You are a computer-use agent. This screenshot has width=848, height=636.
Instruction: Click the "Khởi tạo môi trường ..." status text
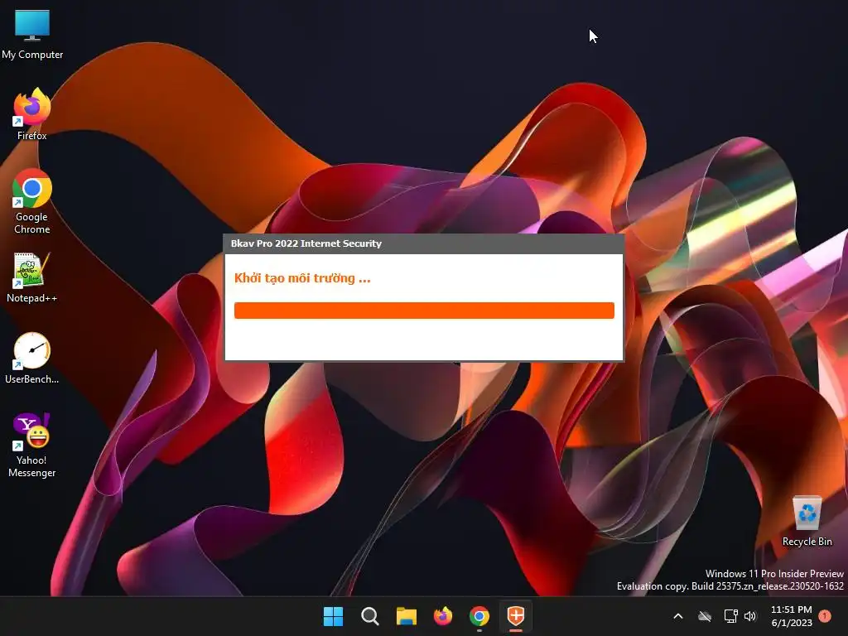point(302,278)
